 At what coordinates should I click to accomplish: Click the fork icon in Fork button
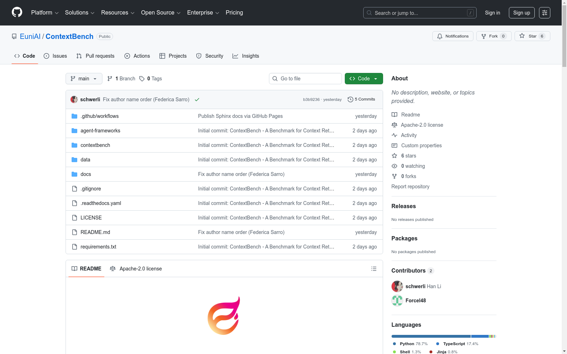[484, 36]
